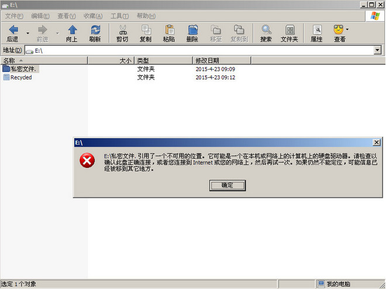Image resolution: width=386 pixels, height=289 pixels.
Task: Sort by 大小 column header
Action: click(111, 61)
